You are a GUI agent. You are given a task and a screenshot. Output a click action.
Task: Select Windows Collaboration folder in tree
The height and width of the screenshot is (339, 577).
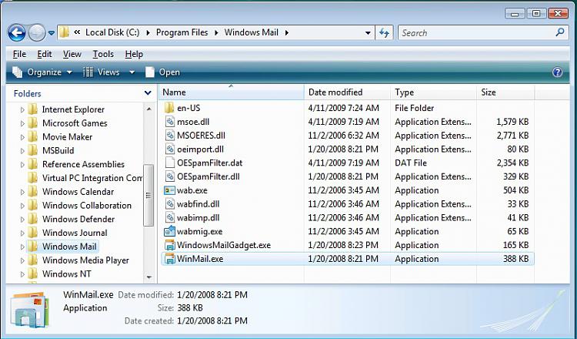(x=87, y=206)
